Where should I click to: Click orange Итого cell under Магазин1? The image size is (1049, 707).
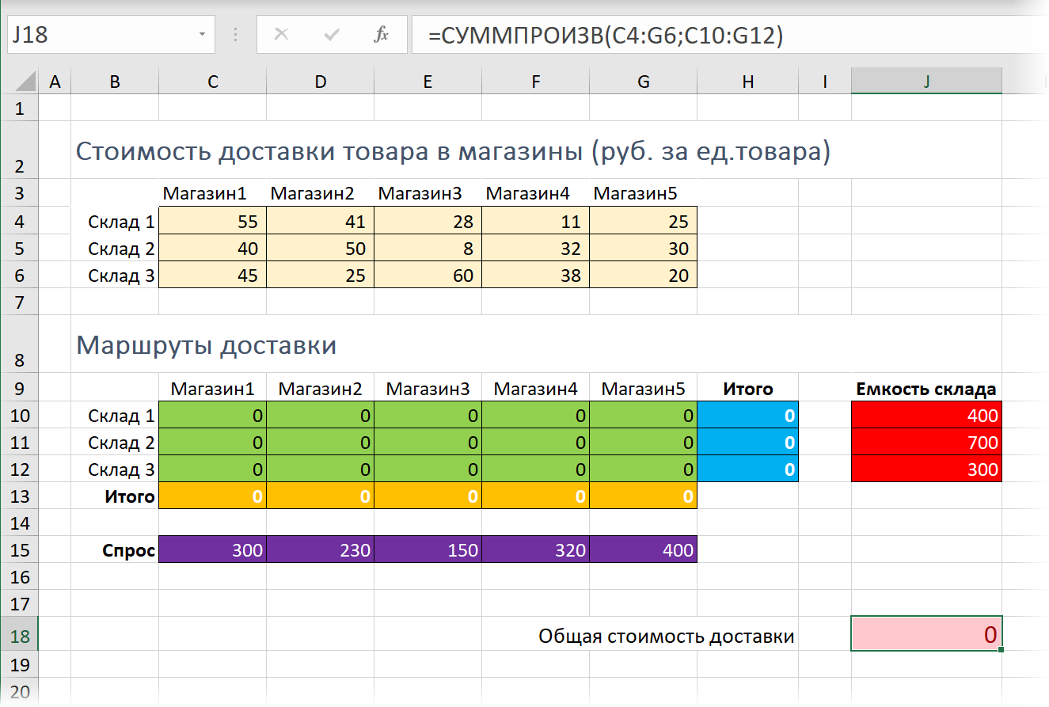click(x=212, y=496)
